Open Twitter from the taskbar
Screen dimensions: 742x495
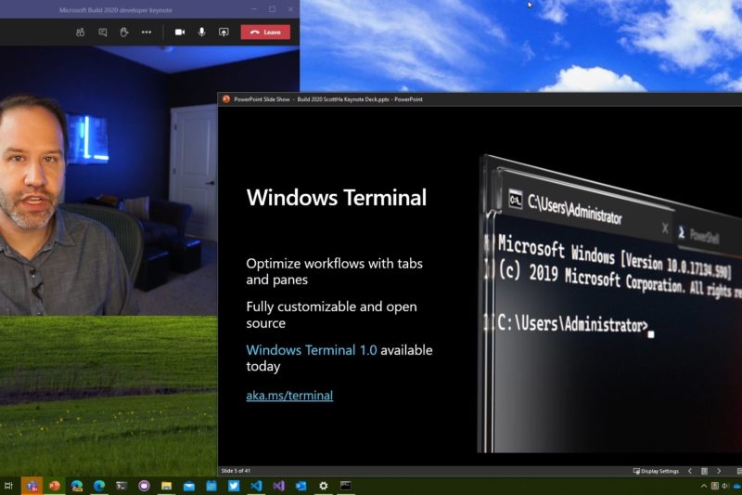tap(234, 486)
